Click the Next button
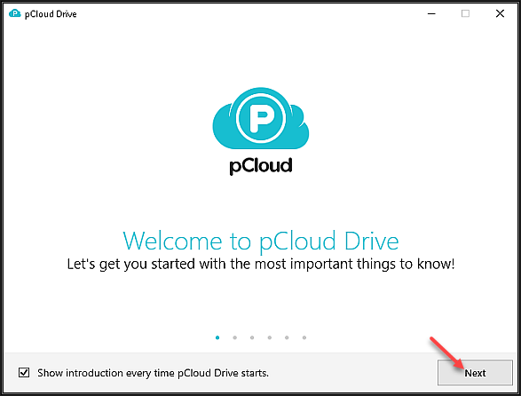The width and height of the screenshot is (521, 396). point(475,373)
